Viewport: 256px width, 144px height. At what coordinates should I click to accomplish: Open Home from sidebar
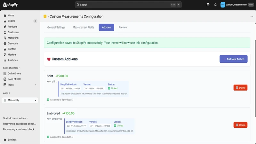coord(11,15)
